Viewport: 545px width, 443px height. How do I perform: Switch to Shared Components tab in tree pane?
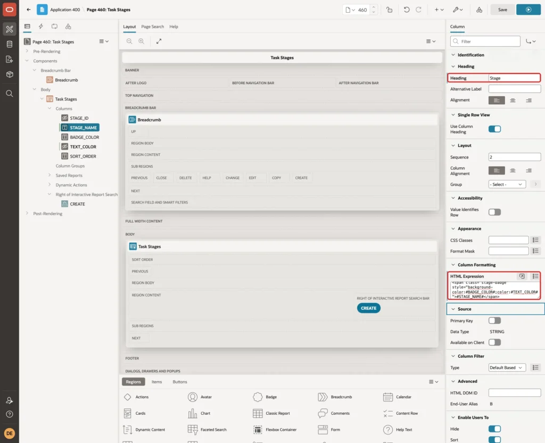(x=68, y=27)
